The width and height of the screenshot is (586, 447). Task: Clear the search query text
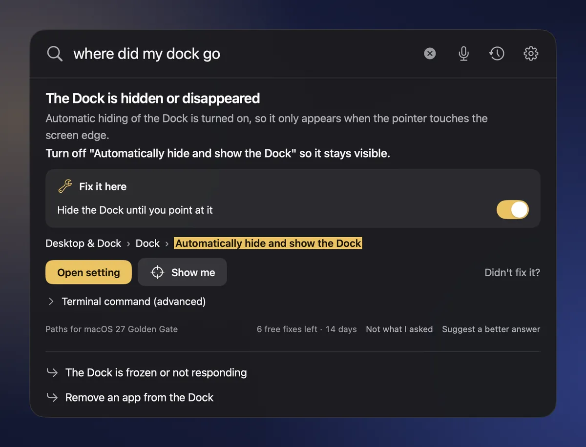pos(430,54)
